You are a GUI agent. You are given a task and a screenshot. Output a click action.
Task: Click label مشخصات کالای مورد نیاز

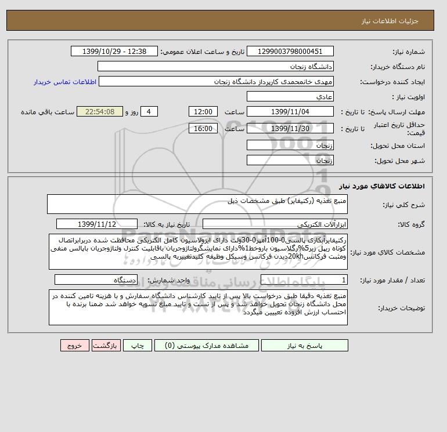387,252
